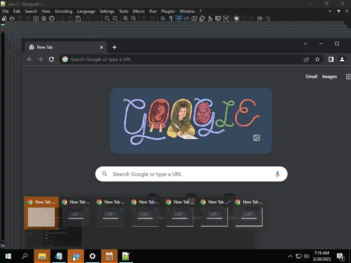This screenshot has height=263, width=351.
Task: Click the taskbar search magnifier
Action: 25,256
